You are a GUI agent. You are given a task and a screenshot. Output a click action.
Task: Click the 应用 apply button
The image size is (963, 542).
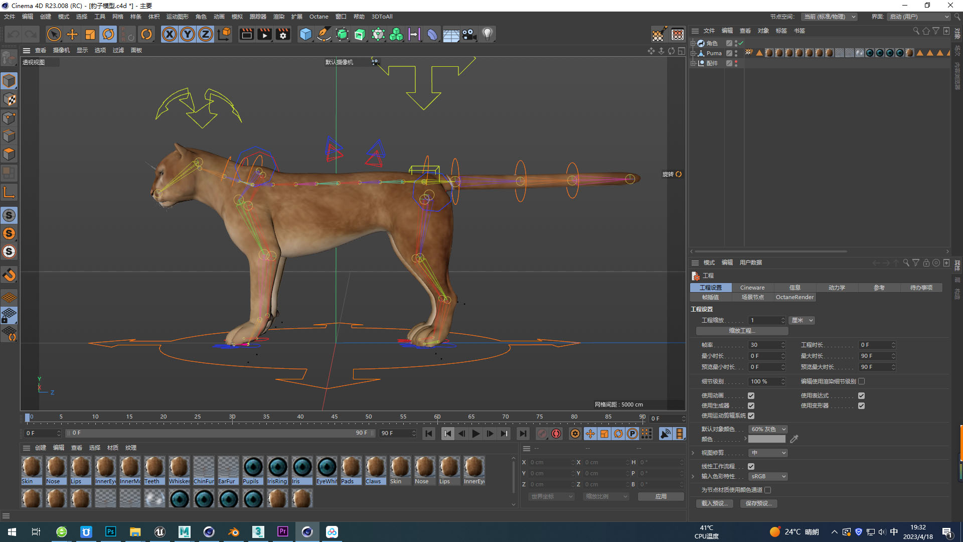(x=661, y=496)
